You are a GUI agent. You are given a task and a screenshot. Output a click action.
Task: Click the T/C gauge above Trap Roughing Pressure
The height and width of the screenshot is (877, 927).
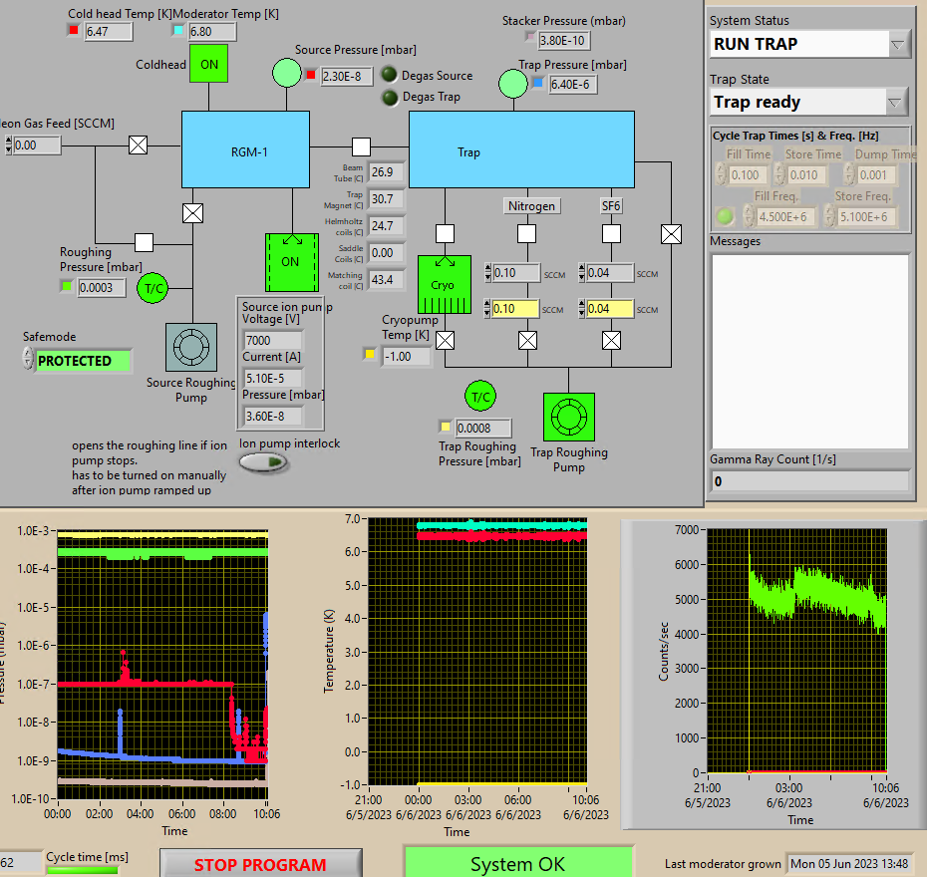[481, 397]
